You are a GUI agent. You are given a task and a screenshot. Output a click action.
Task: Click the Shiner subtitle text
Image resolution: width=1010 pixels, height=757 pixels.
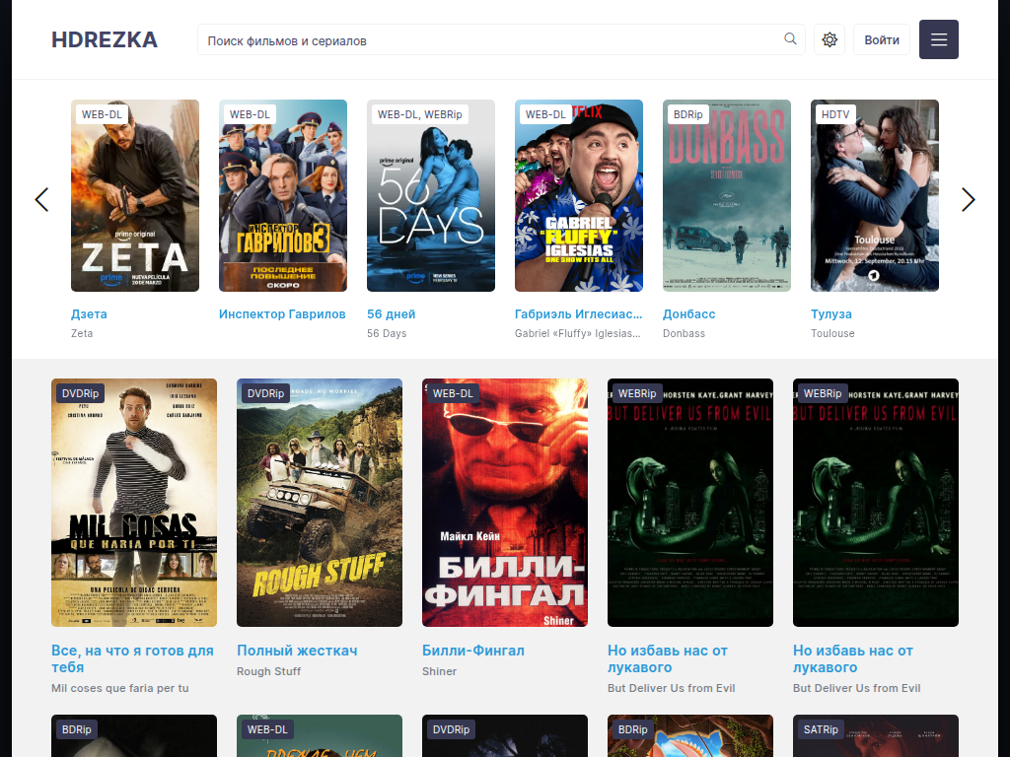point(439,671)
